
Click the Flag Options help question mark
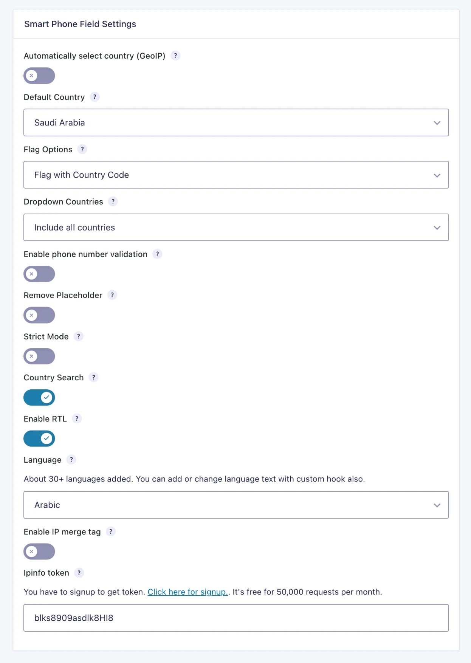(82, 149)
